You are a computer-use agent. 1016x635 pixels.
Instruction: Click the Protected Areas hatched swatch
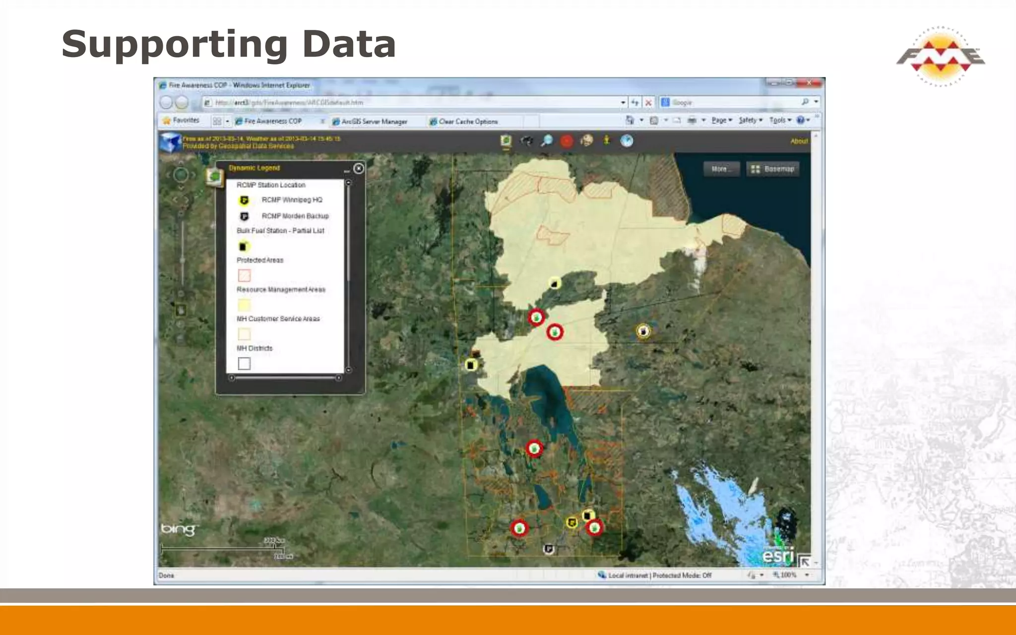coord(244,275)
